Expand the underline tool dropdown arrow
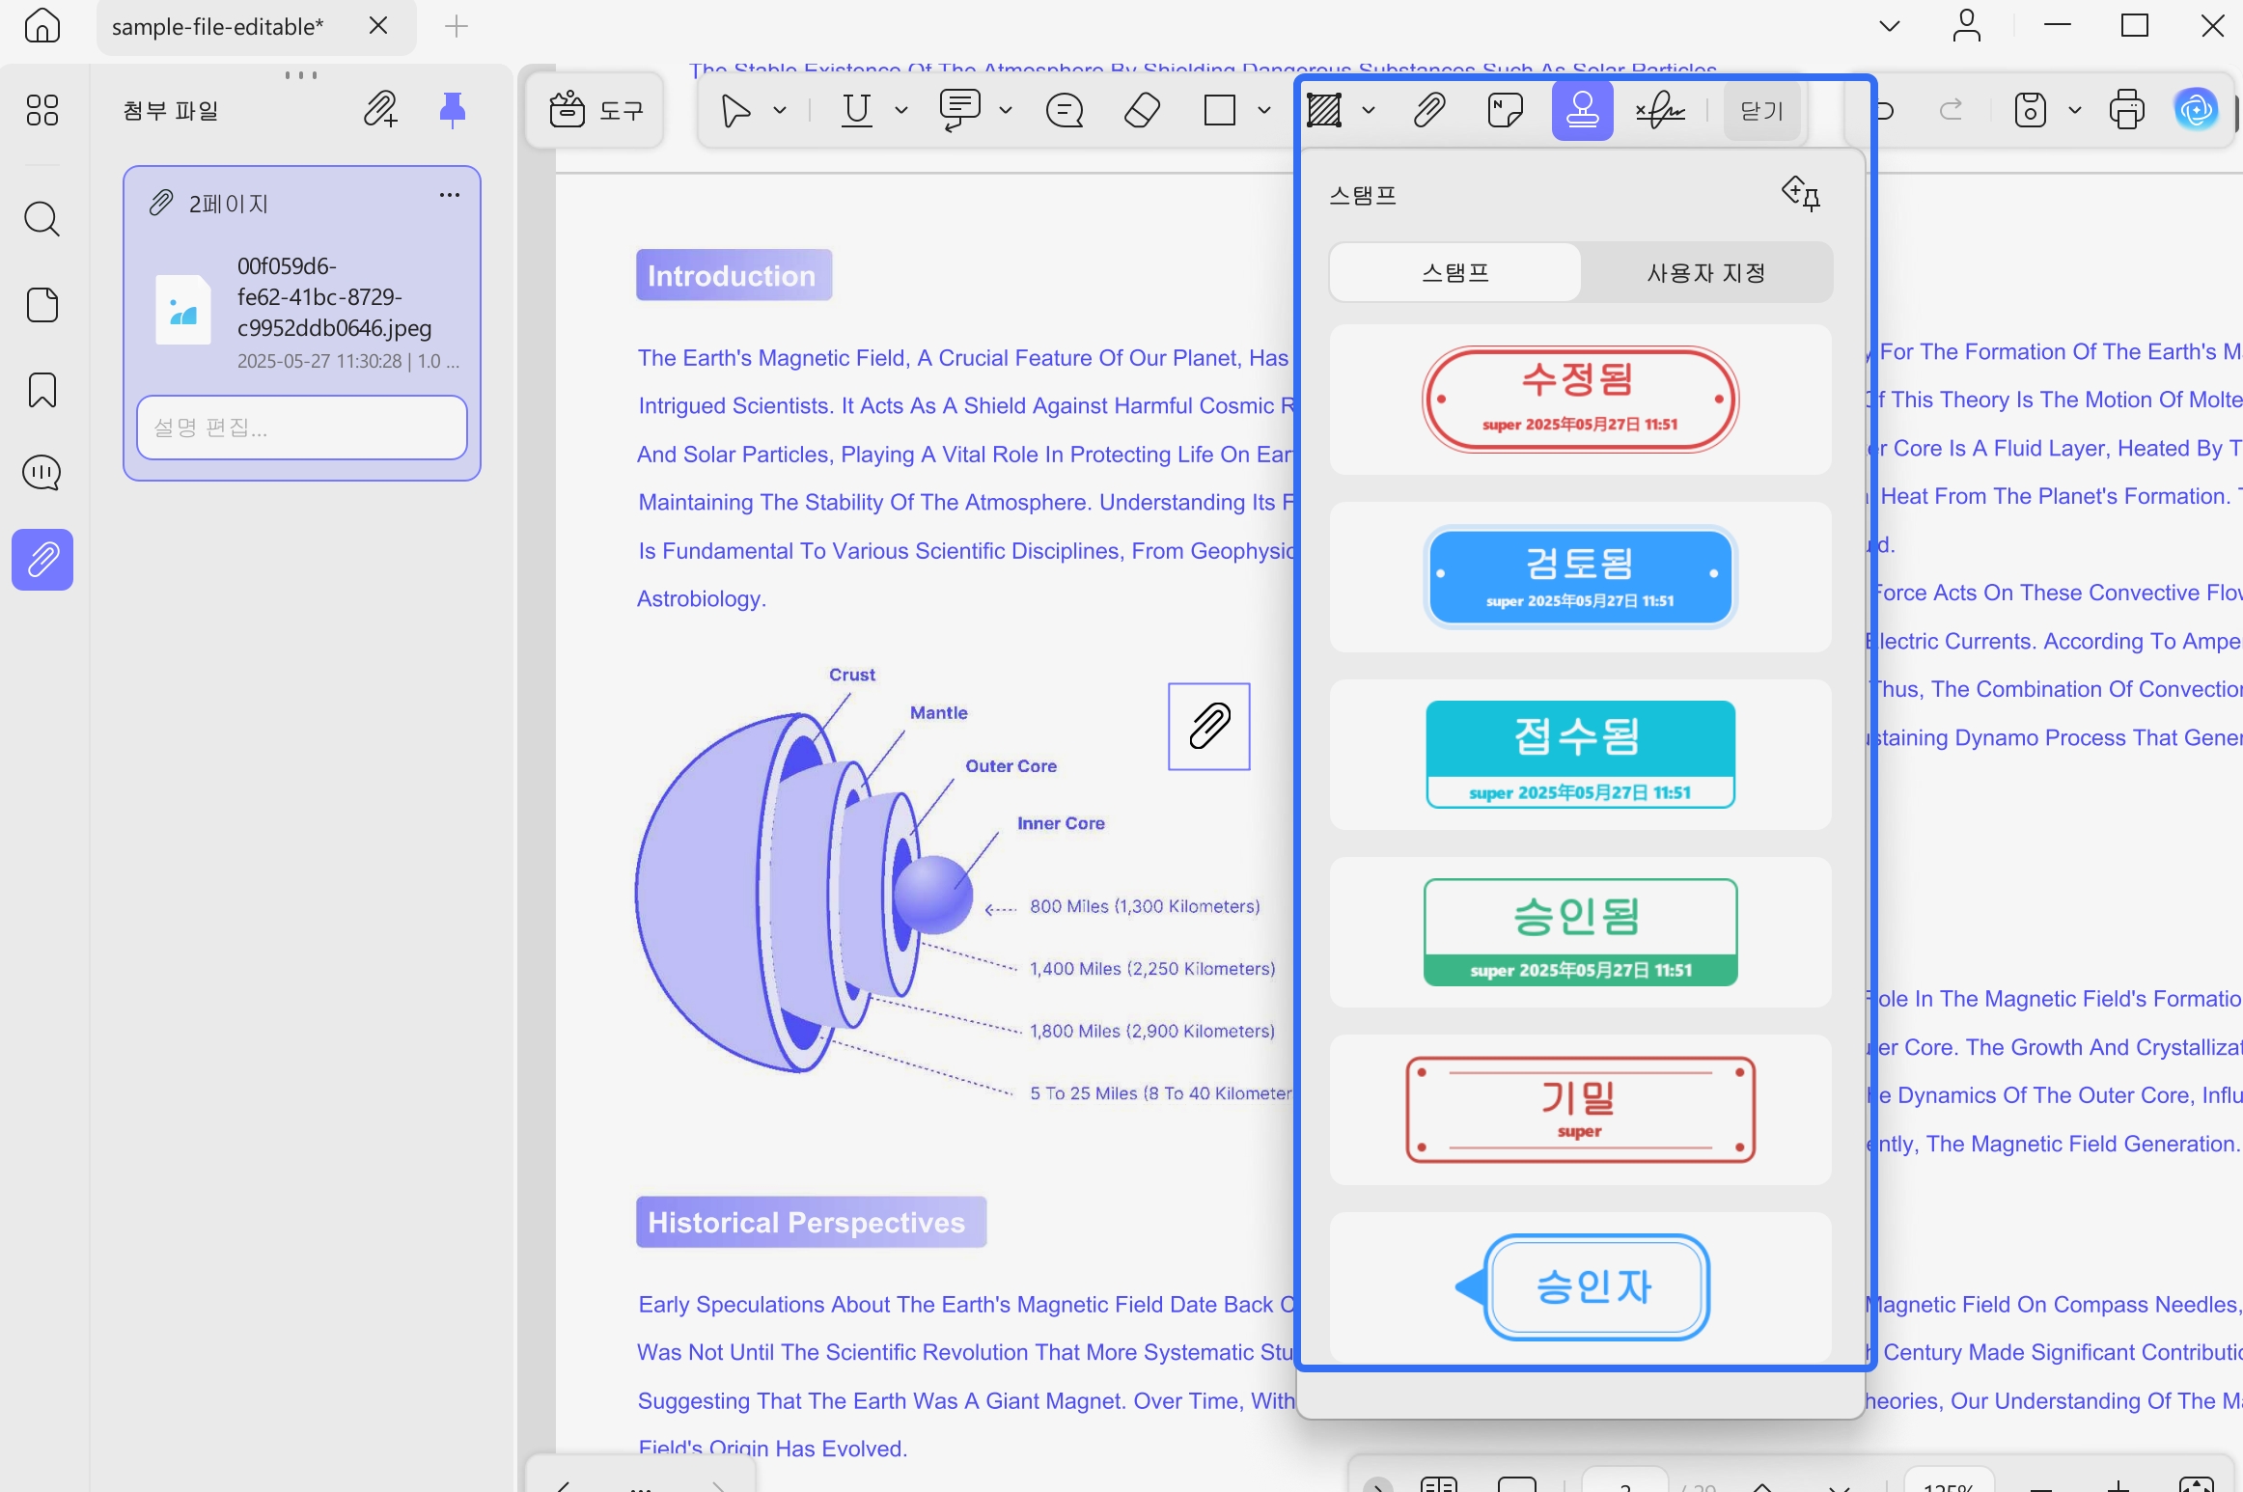2243x1492 pixels. point(901,111)
